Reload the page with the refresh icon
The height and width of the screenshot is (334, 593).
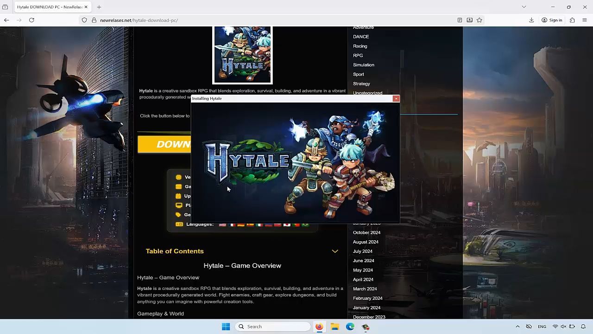pyautogui.click(x=32, y=20)
